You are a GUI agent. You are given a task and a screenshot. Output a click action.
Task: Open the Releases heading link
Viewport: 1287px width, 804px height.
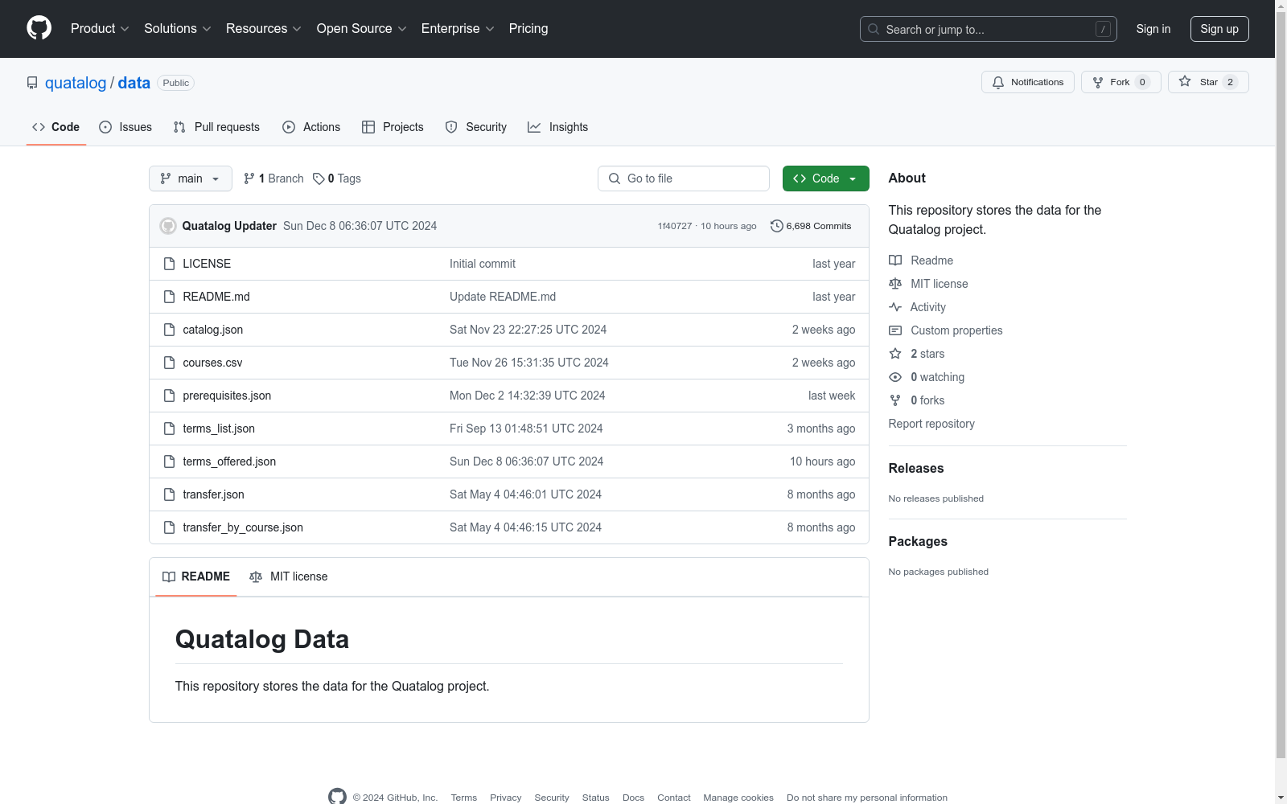coord(916,469)
